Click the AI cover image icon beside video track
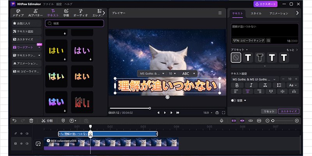 point(38,144)
